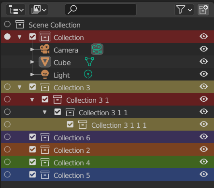This screenshot has width=214, height=188.
Task: Click the Collection 3 1 1 box icon
Action: [70, 112]
